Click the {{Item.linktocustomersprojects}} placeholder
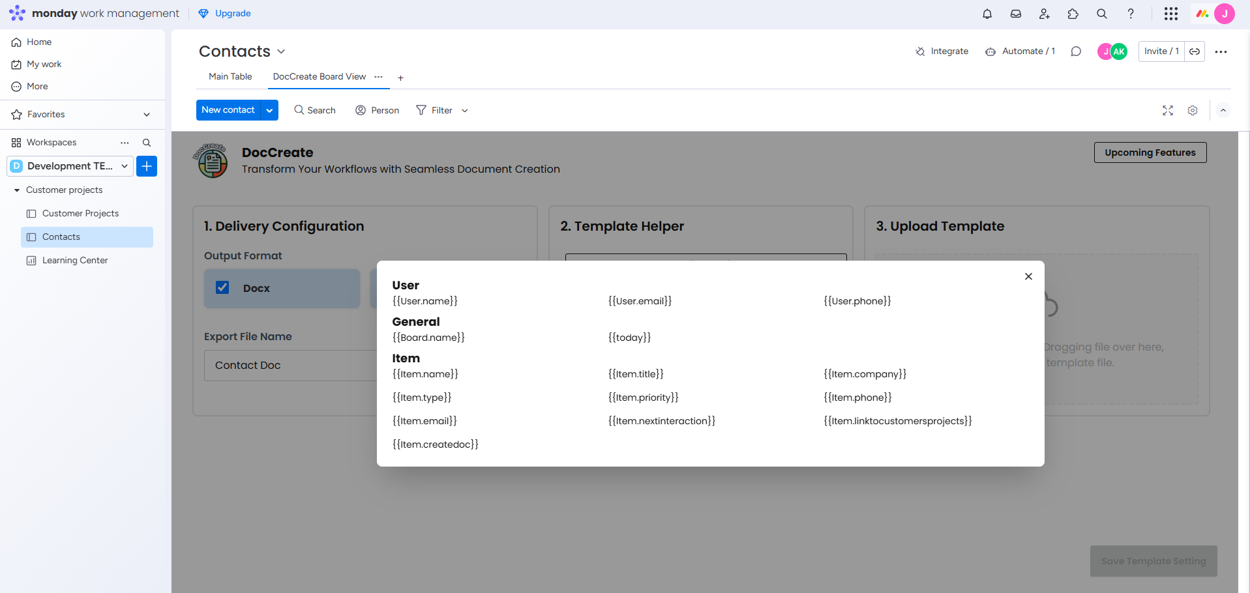This screenshot has height=593, width=1250. click(897, 421)
